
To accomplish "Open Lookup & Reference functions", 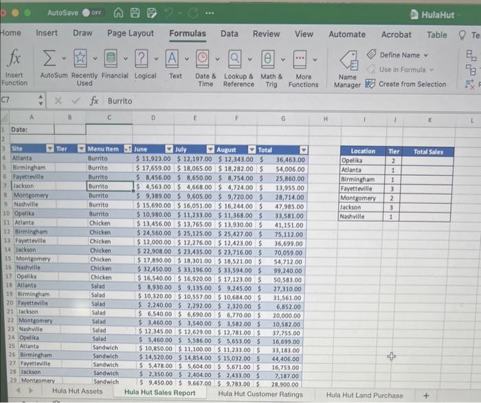I will pos(238,69).
